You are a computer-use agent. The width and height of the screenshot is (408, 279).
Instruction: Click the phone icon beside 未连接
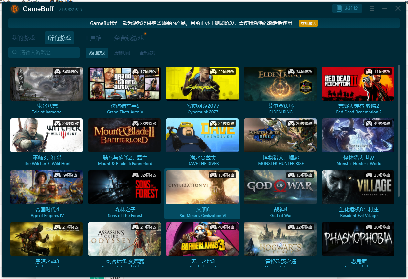(339, 8)
